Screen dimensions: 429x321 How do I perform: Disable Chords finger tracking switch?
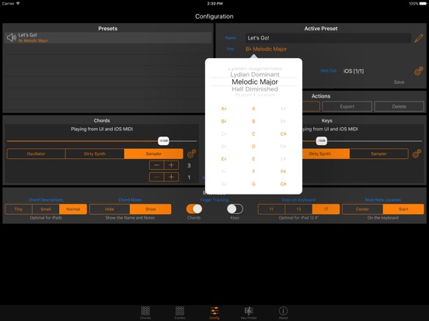194,209
